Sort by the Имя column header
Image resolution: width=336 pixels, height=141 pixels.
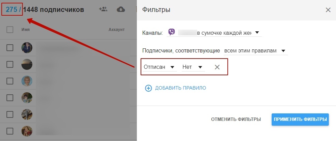pos(26,30)
